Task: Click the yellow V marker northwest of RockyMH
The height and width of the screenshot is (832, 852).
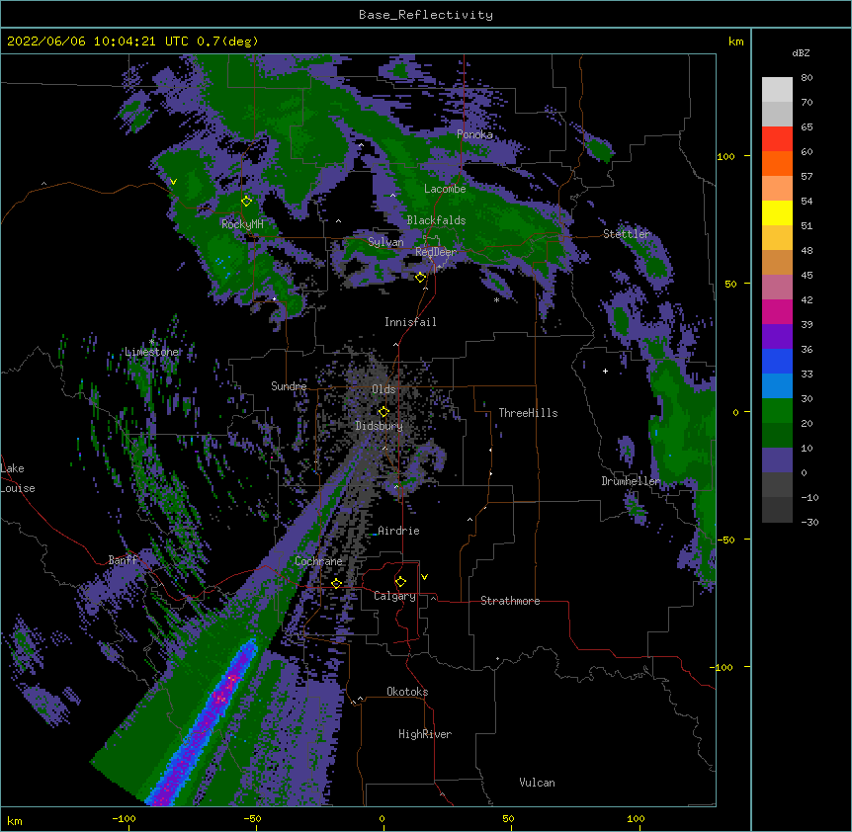Action: coord(173,182)
